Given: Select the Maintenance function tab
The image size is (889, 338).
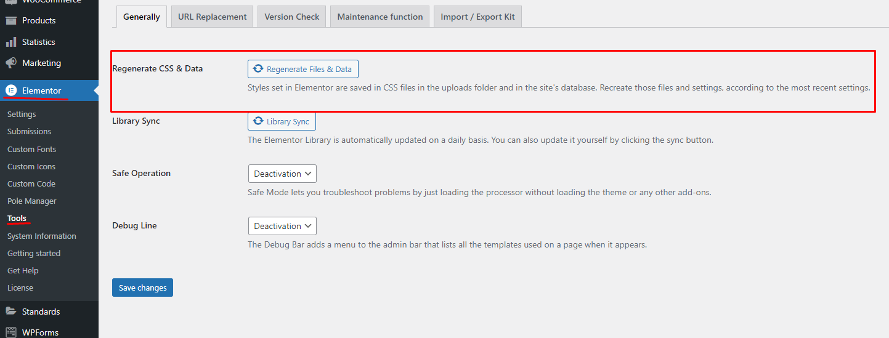Looking at the screenshot, I should pyautogui.click(x=380, y=17).
